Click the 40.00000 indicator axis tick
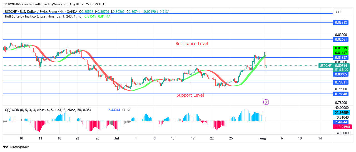 click(342, 108)
